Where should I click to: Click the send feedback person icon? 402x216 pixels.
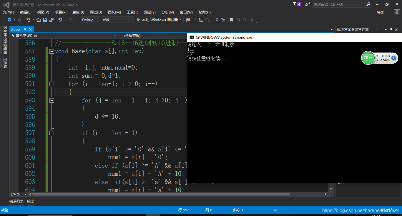click(308, 4)
